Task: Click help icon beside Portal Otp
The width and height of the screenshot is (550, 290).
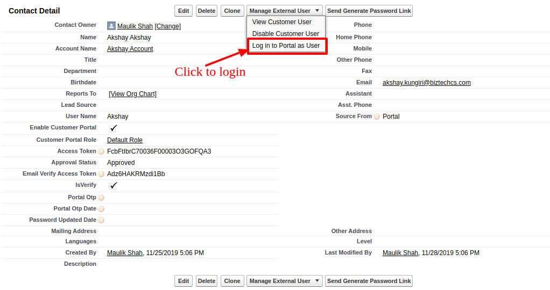Action: (101, 198)
